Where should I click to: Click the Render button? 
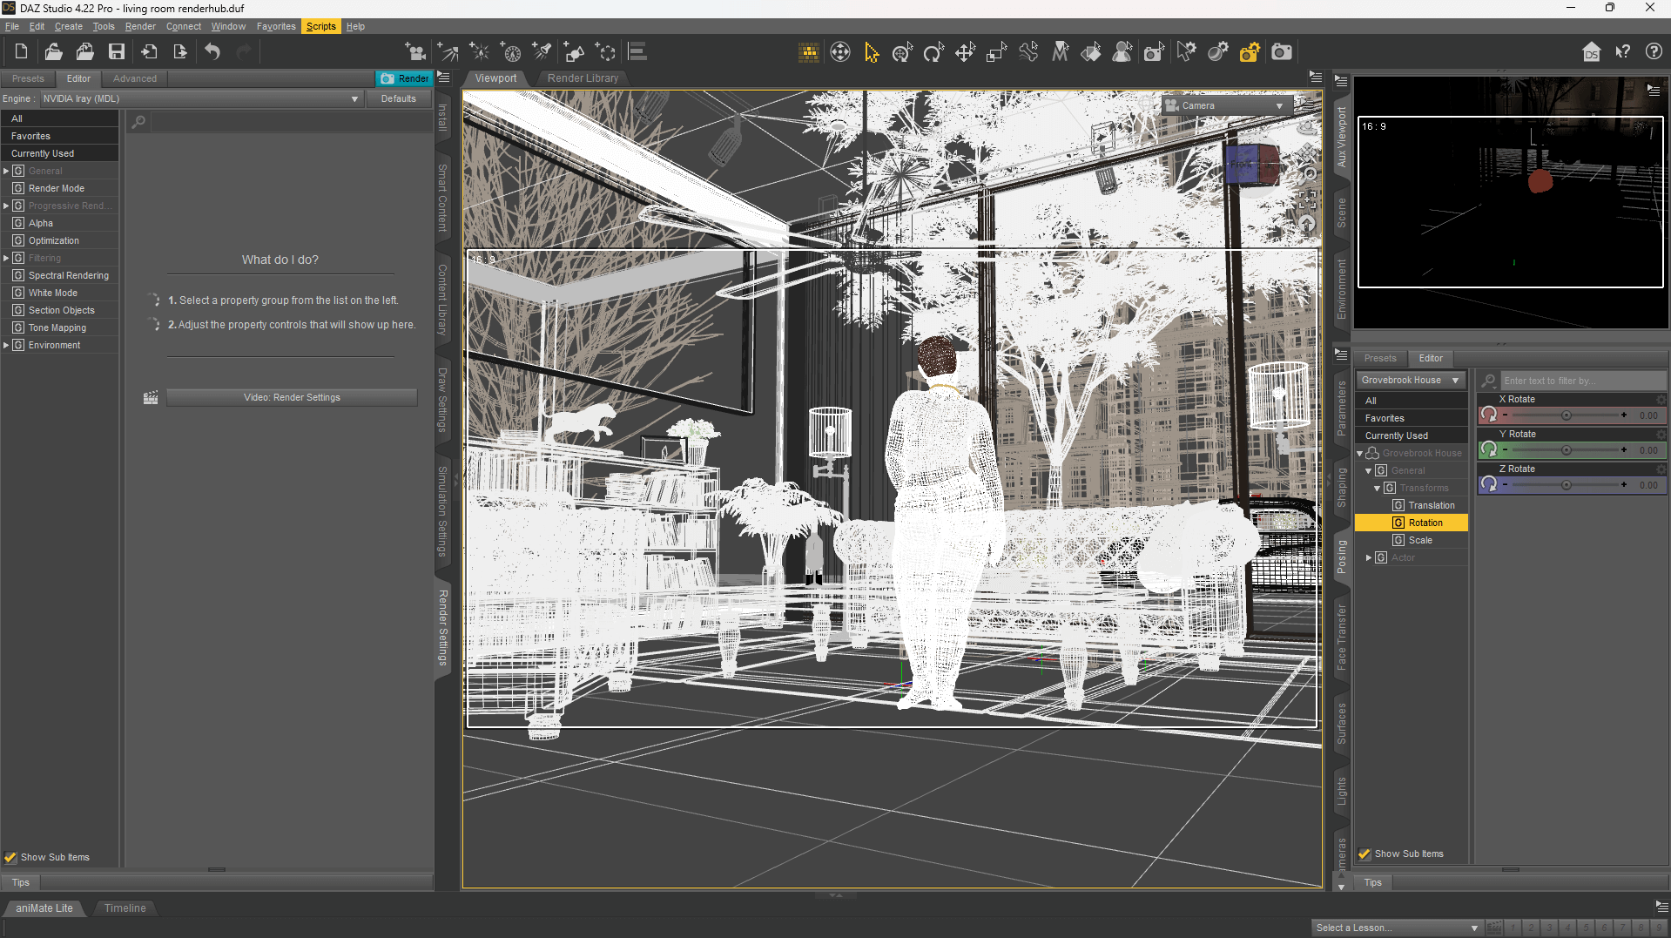coord(405,78)
